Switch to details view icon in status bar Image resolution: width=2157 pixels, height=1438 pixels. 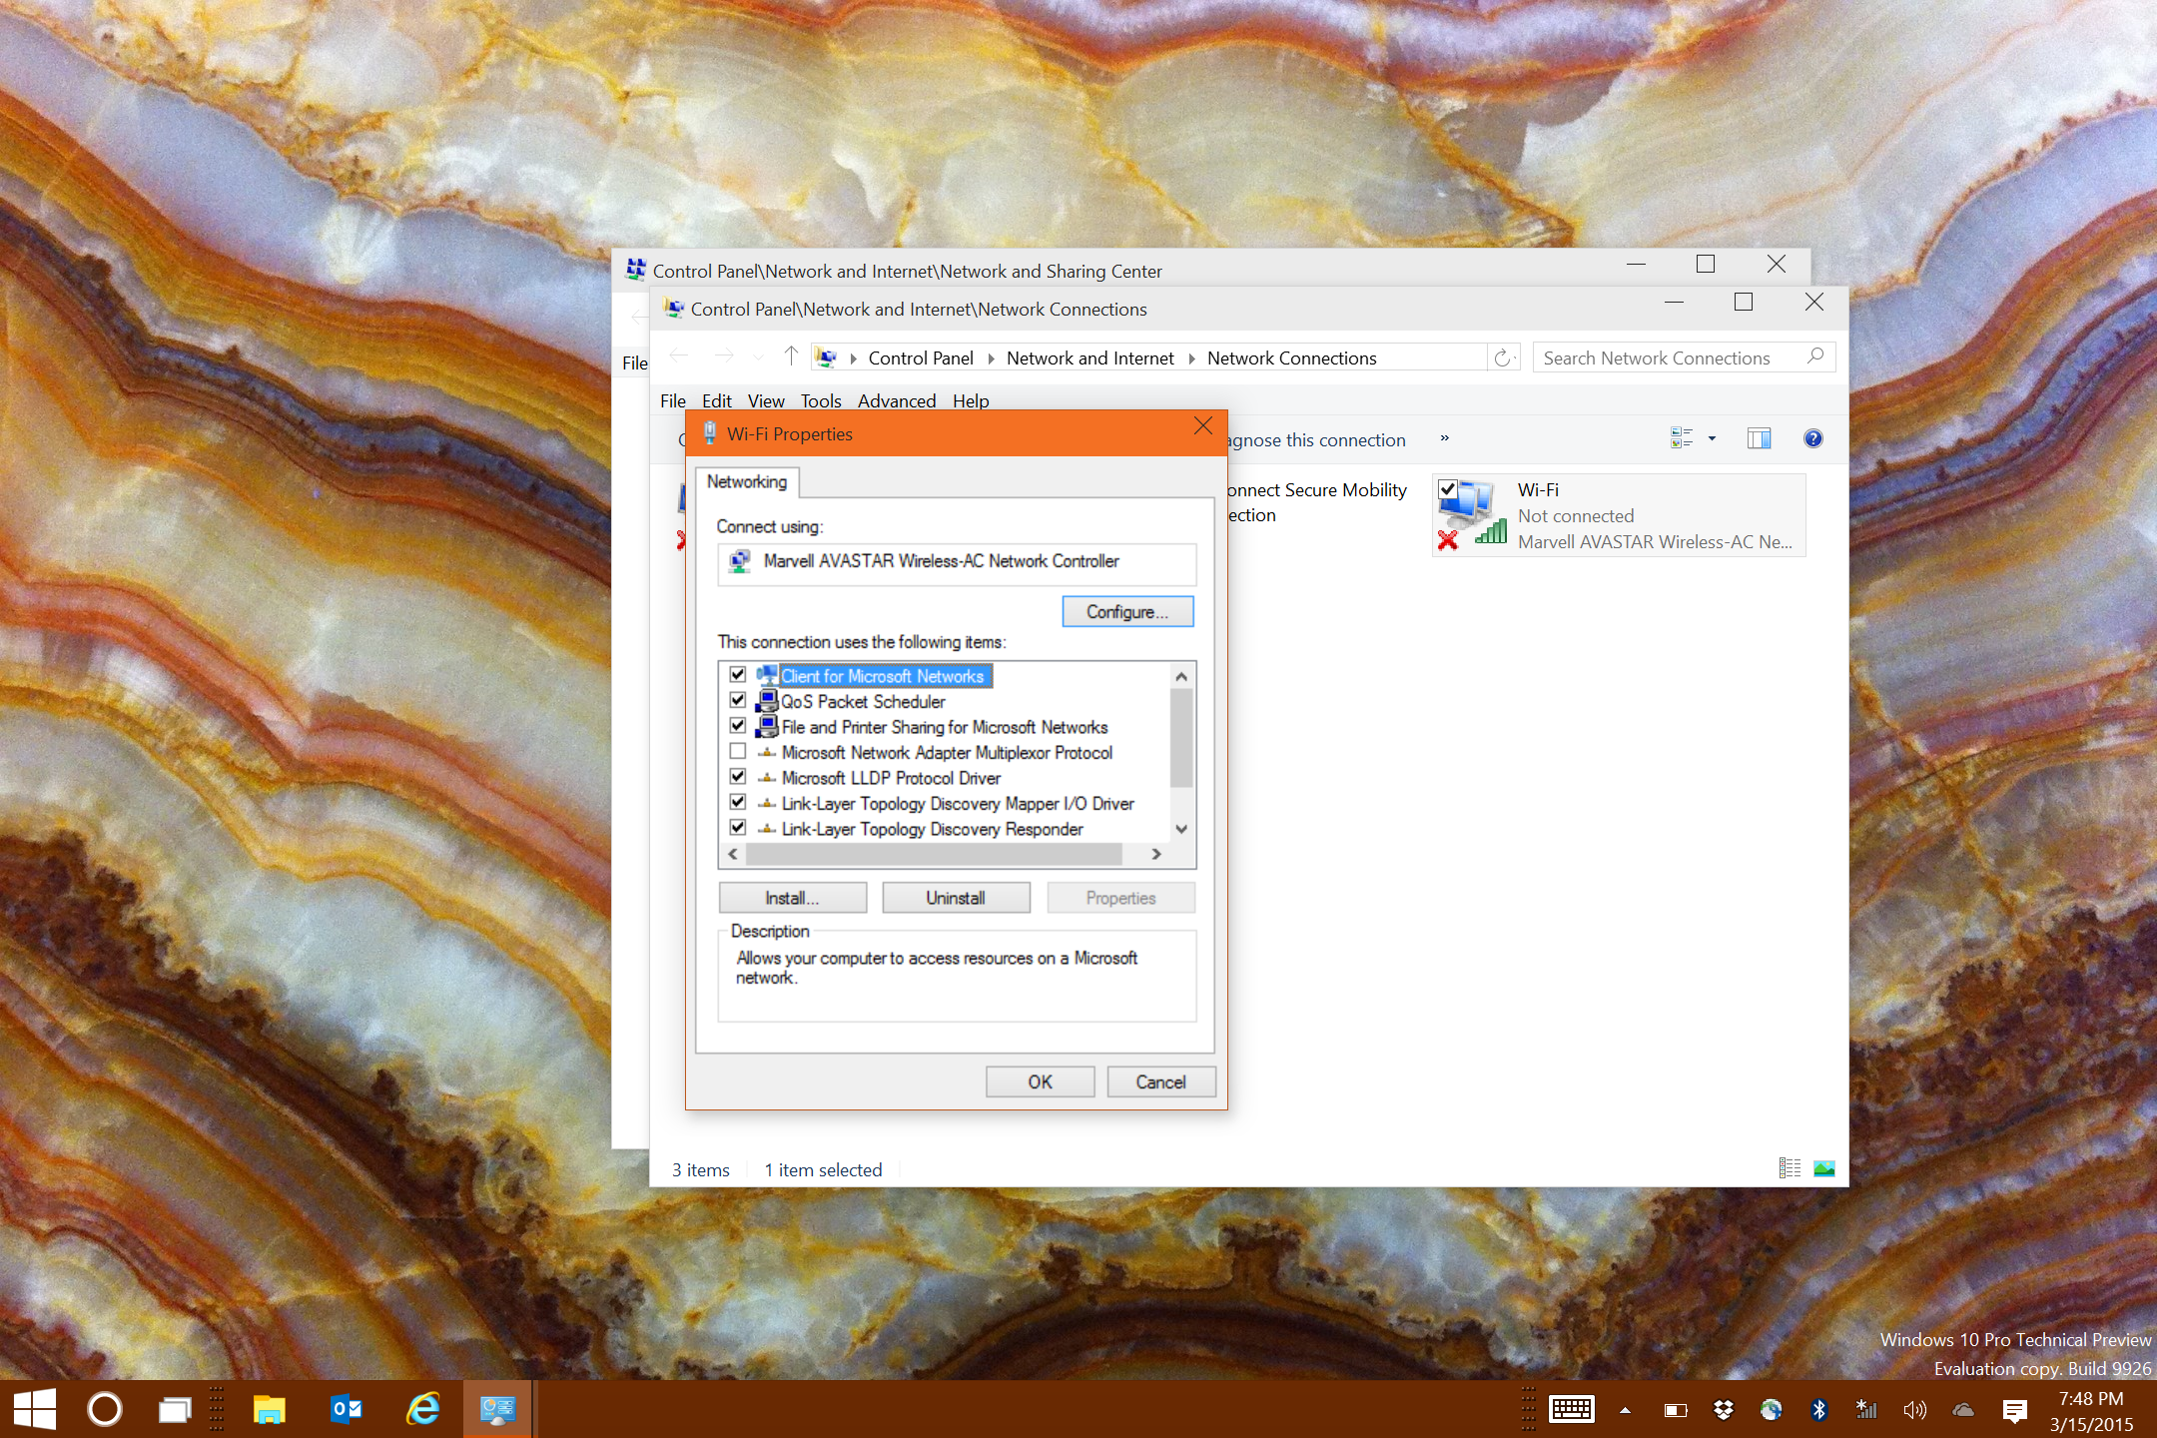click(1790, 1168)
